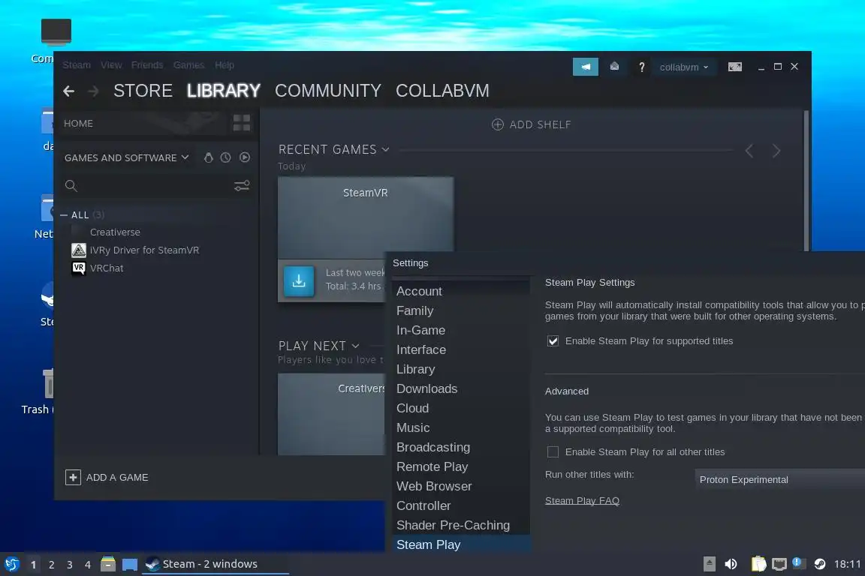Open the SteamVR game thumbnail
This screenshot has height=576, width=865.
(366, 217)
